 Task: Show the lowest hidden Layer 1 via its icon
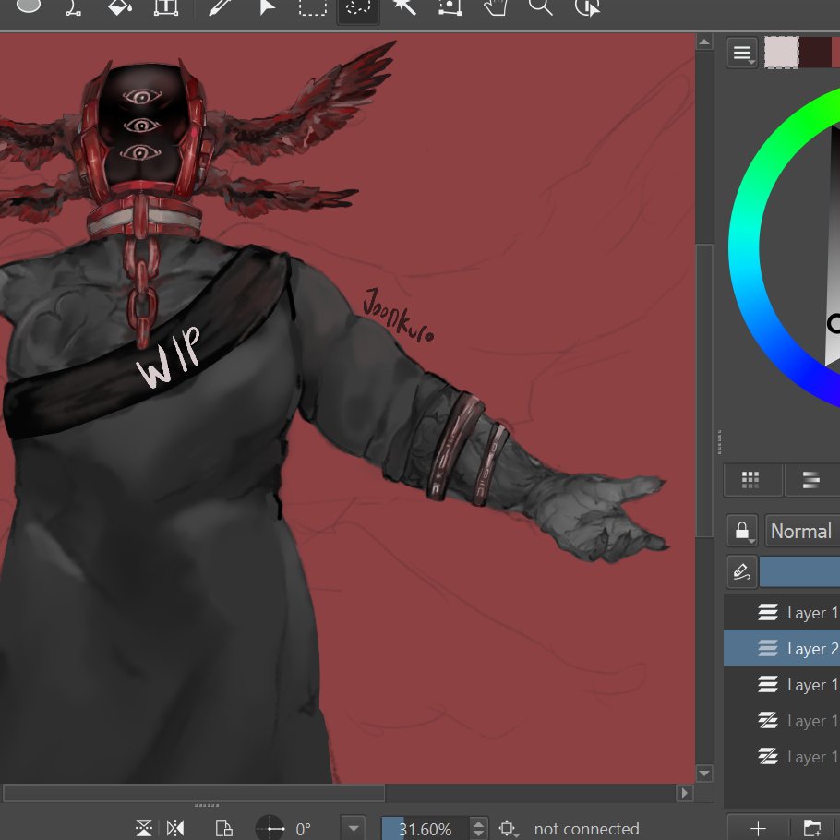pos(767,756)
